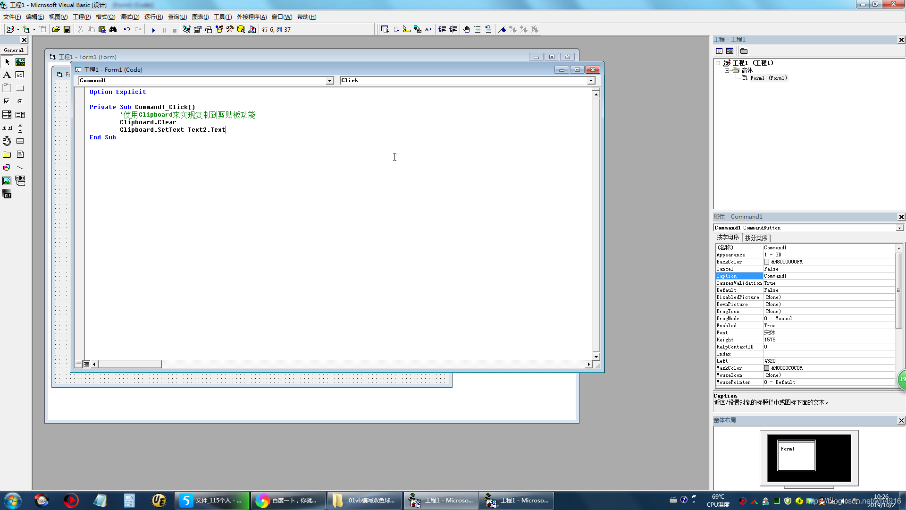Open the 调试(D) menu

(x=129, y=17)
